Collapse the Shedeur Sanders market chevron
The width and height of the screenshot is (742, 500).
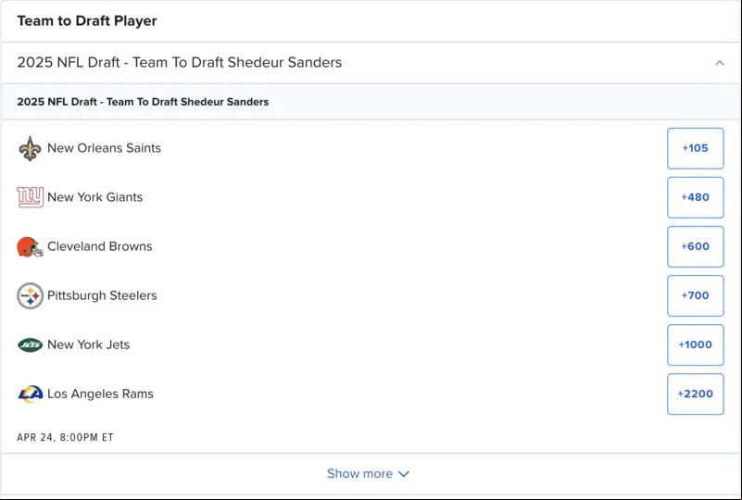(719, 62)
